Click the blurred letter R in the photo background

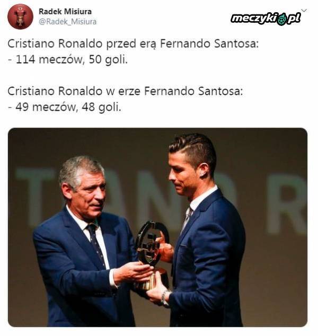(287, 204)
